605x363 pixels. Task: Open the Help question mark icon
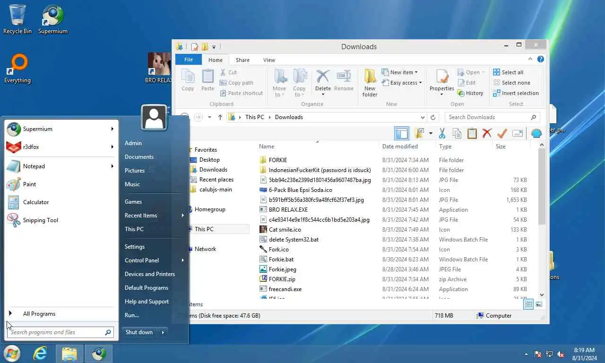click(x=540, y=60)
